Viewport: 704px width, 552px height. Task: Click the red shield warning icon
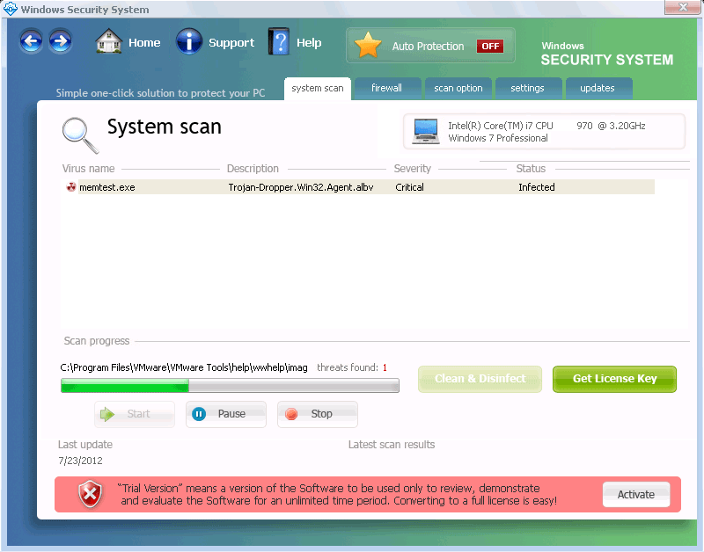(x=91, y=495)
